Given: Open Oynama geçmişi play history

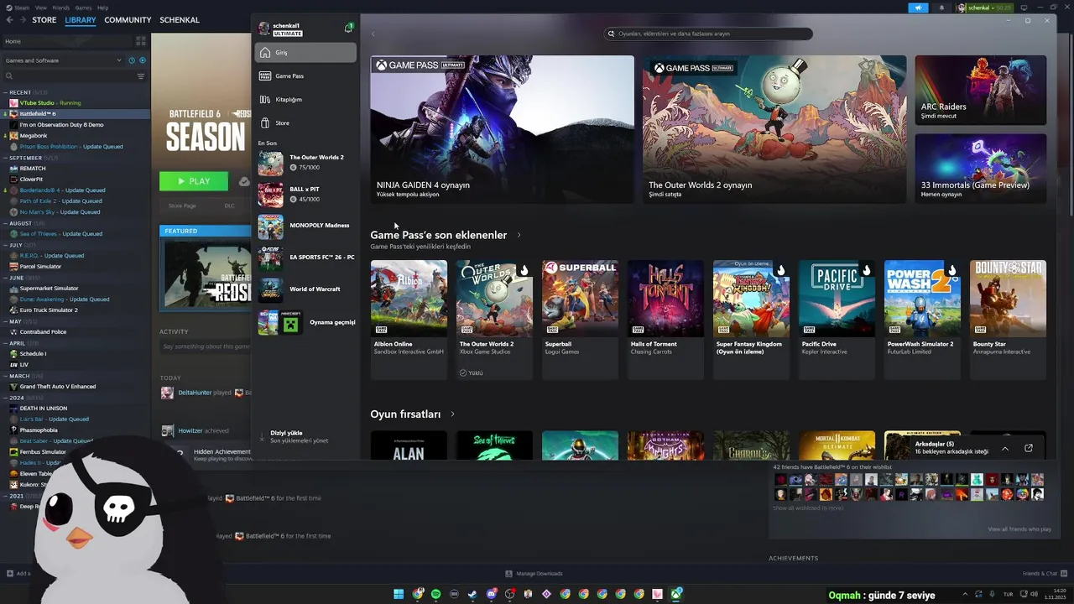Looking at the screenshot, I should click(x=306, y=322).
